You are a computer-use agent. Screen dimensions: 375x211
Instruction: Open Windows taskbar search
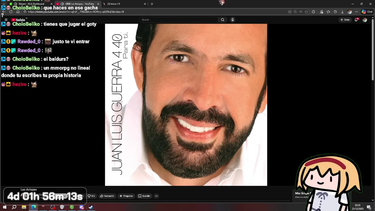tap(14, 207)
